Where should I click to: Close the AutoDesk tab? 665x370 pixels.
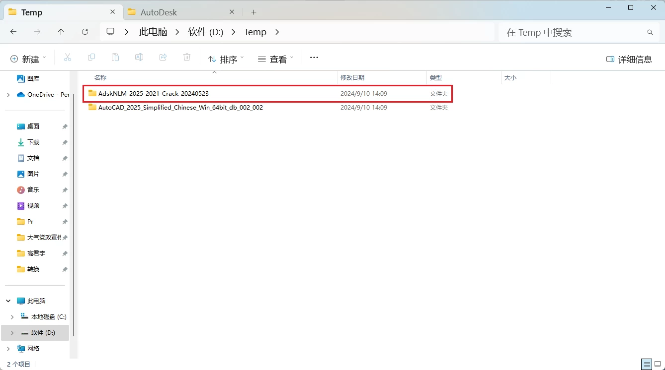232,12
